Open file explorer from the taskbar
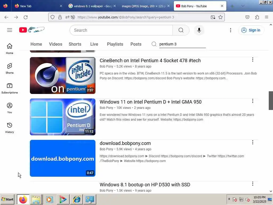 [x=36, y=199]
